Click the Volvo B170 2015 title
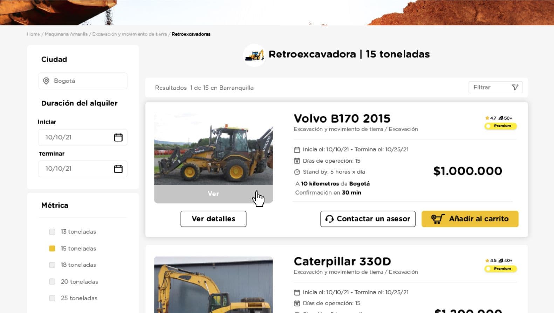This screenshot has width=554, height=313. point(342,118)
